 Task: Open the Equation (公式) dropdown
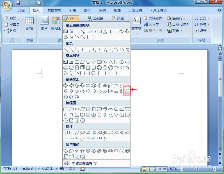pos(202,18)
